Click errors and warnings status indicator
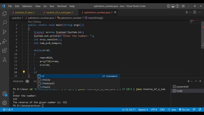Viewport: 204px width, 115px height. 8,110
